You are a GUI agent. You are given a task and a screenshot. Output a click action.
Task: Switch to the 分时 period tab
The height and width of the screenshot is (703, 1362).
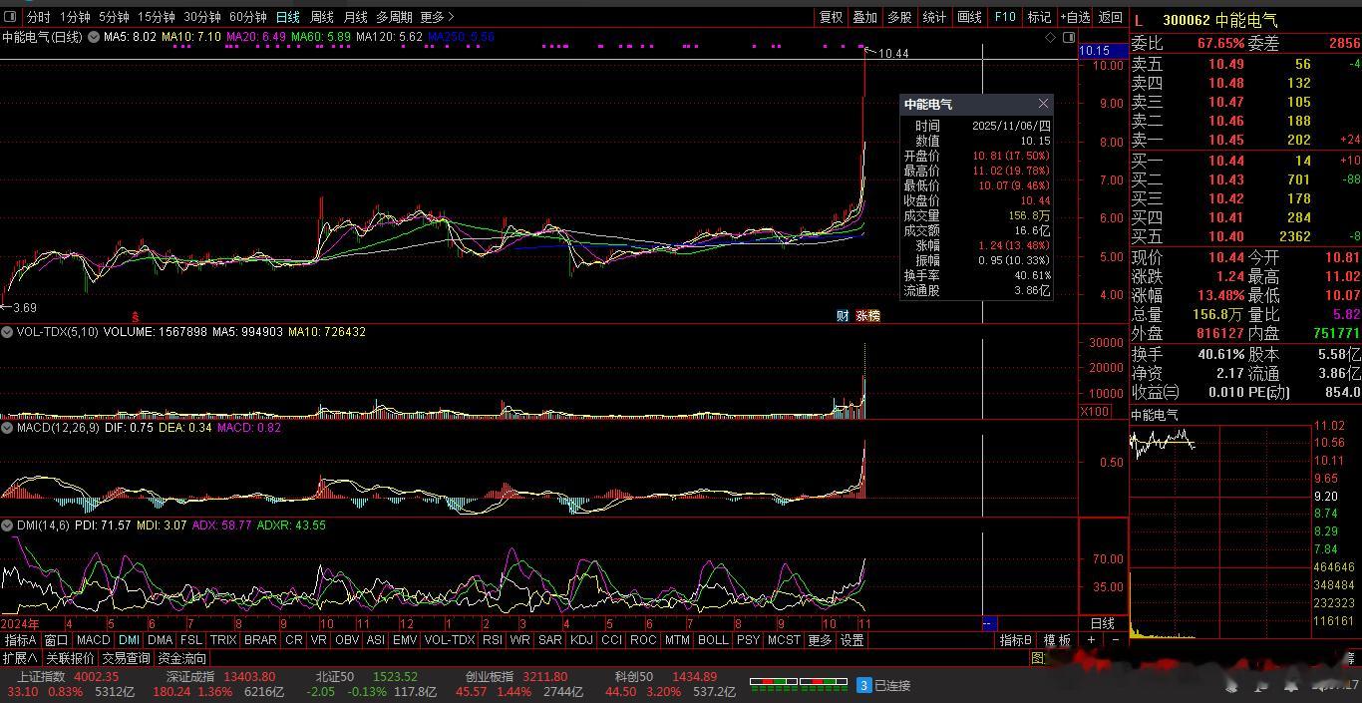[x=38, y=17]
